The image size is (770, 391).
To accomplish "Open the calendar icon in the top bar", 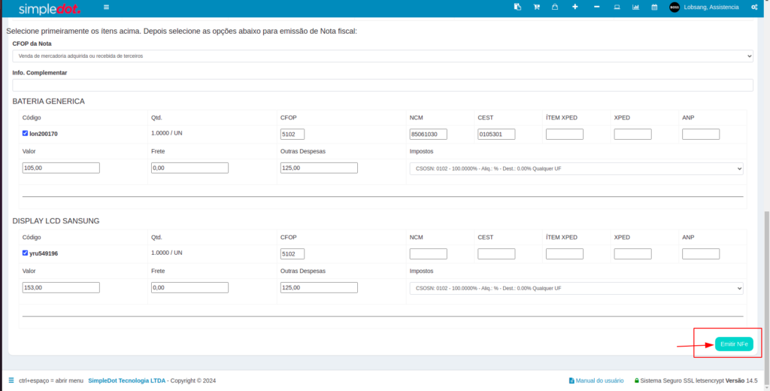I will pos(654,8).
